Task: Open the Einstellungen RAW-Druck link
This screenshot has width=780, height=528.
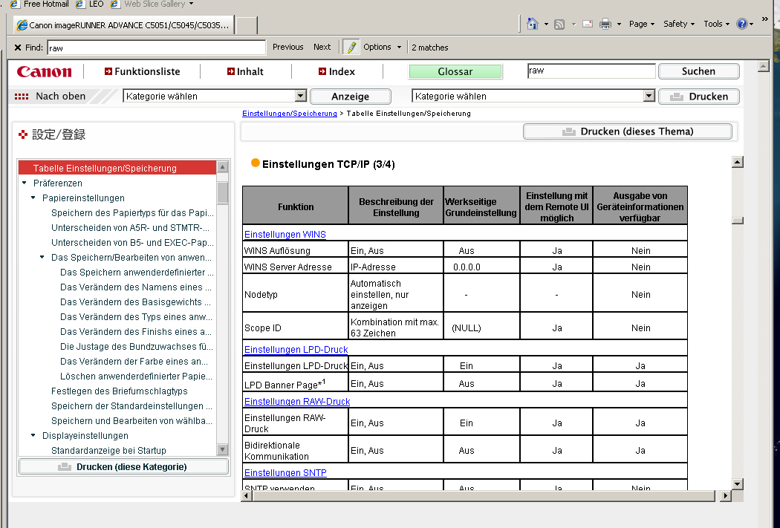Action: (x=297, y=401)
